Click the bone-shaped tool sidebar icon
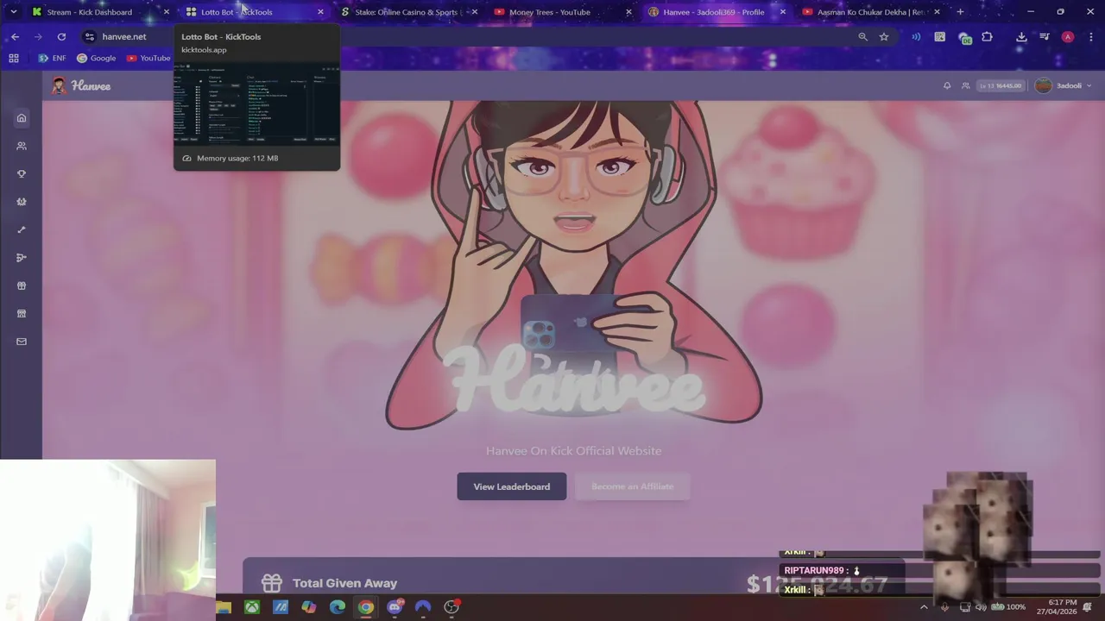Screen dimensions: 1105x621 22,229
